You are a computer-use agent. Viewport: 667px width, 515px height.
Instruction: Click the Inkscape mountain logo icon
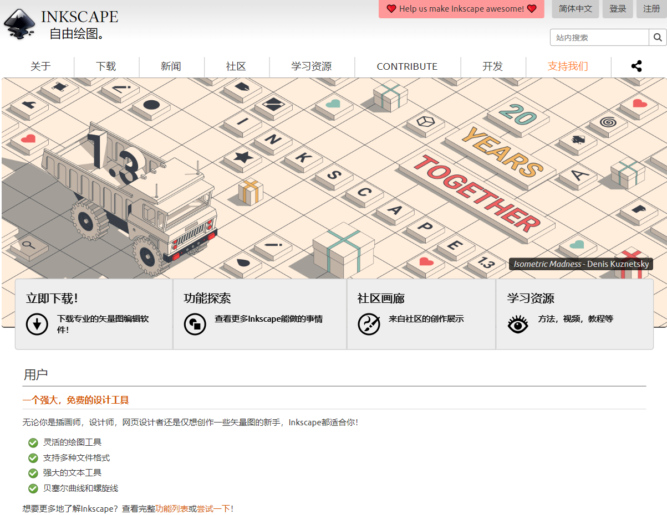point(19,24)
